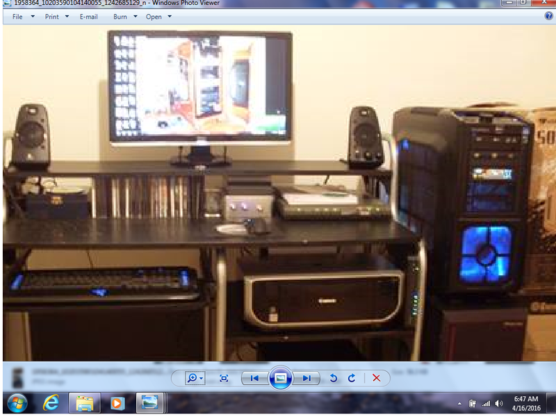Open the volume speaker tray icon
The width and height of the screenshot is (556, 417).
pos(498,404)
